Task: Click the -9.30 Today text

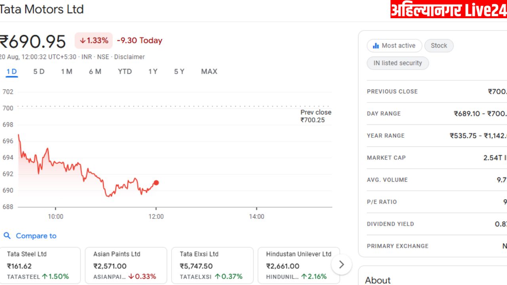Action: click(139, 40)
